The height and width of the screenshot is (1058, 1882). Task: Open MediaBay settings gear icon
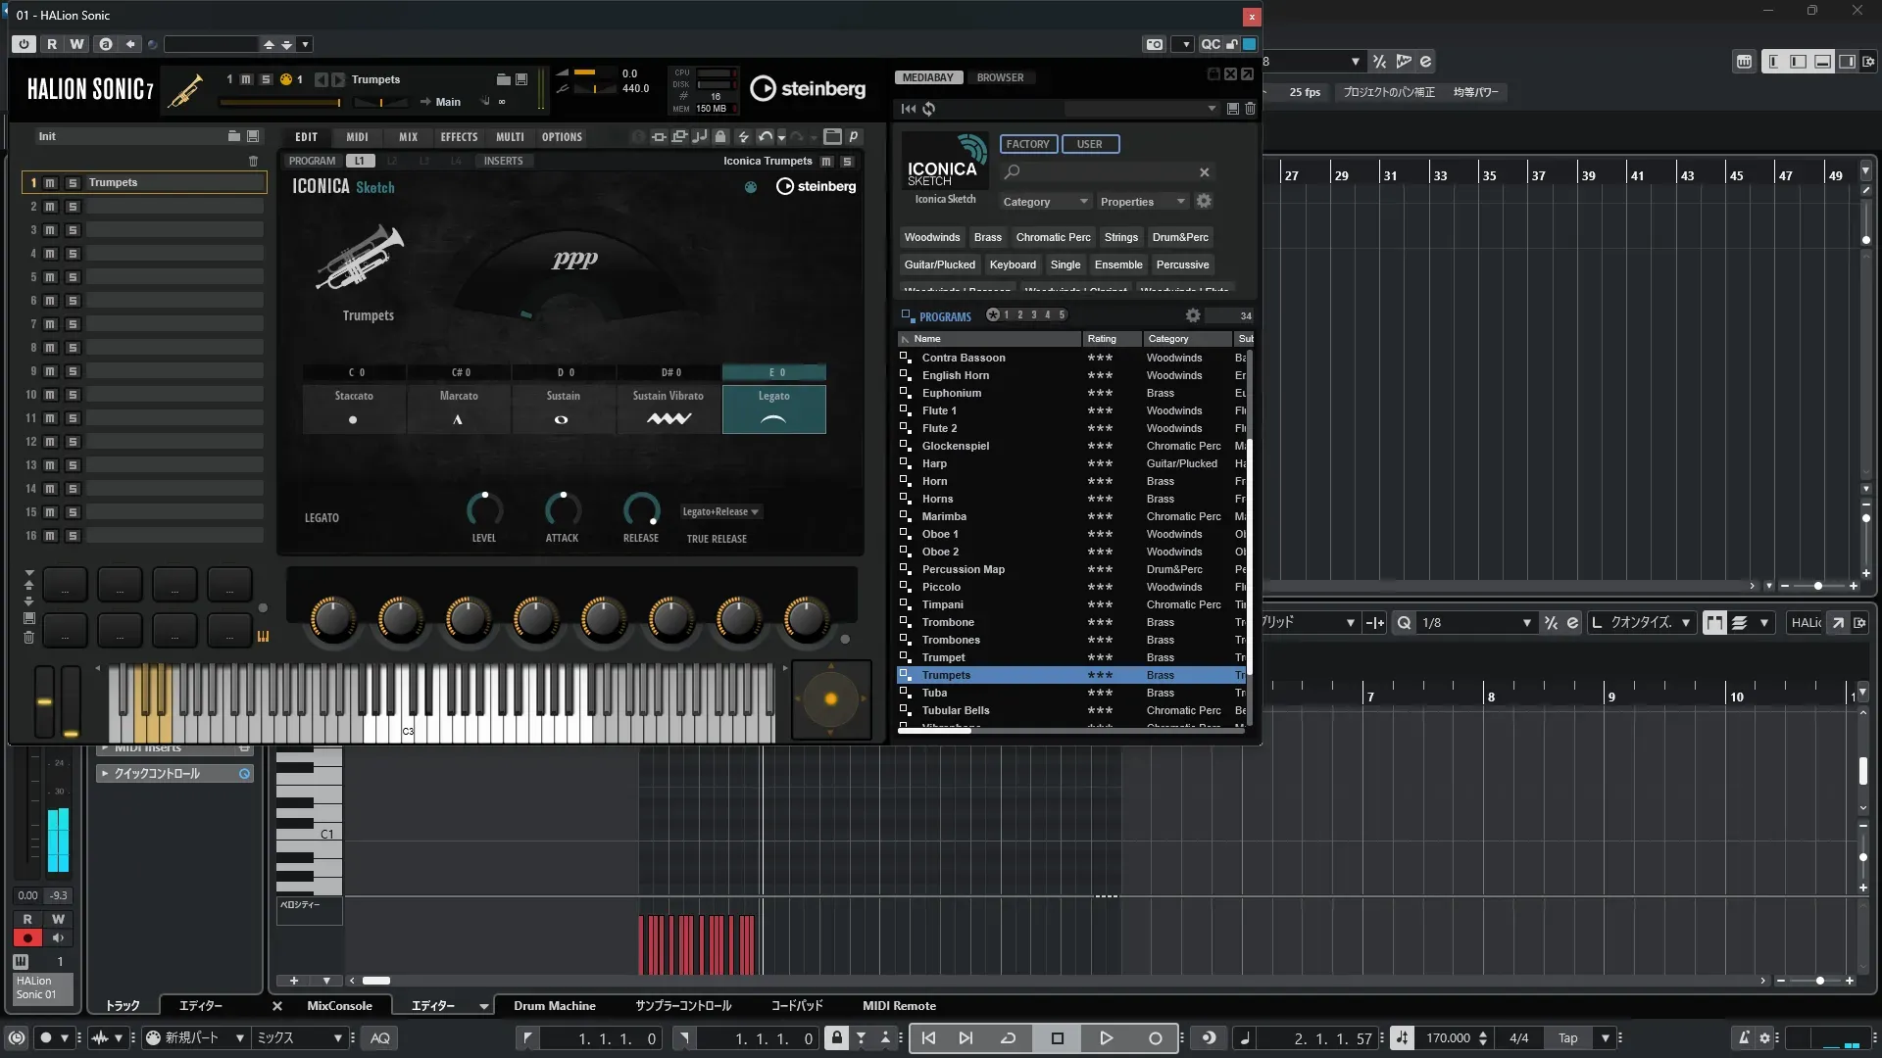[1204, 201]
